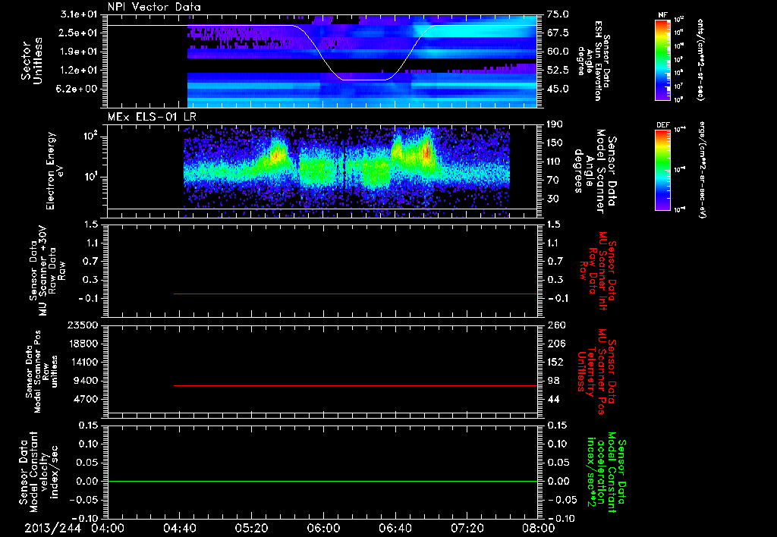This screenshot has width=777, height=537.
Task: Click the 98 telemetry axis value
Action: [552, 381]
